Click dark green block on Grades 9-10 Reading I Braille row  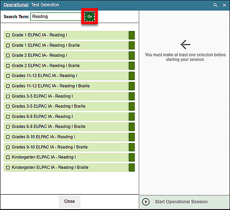point(131,147)
